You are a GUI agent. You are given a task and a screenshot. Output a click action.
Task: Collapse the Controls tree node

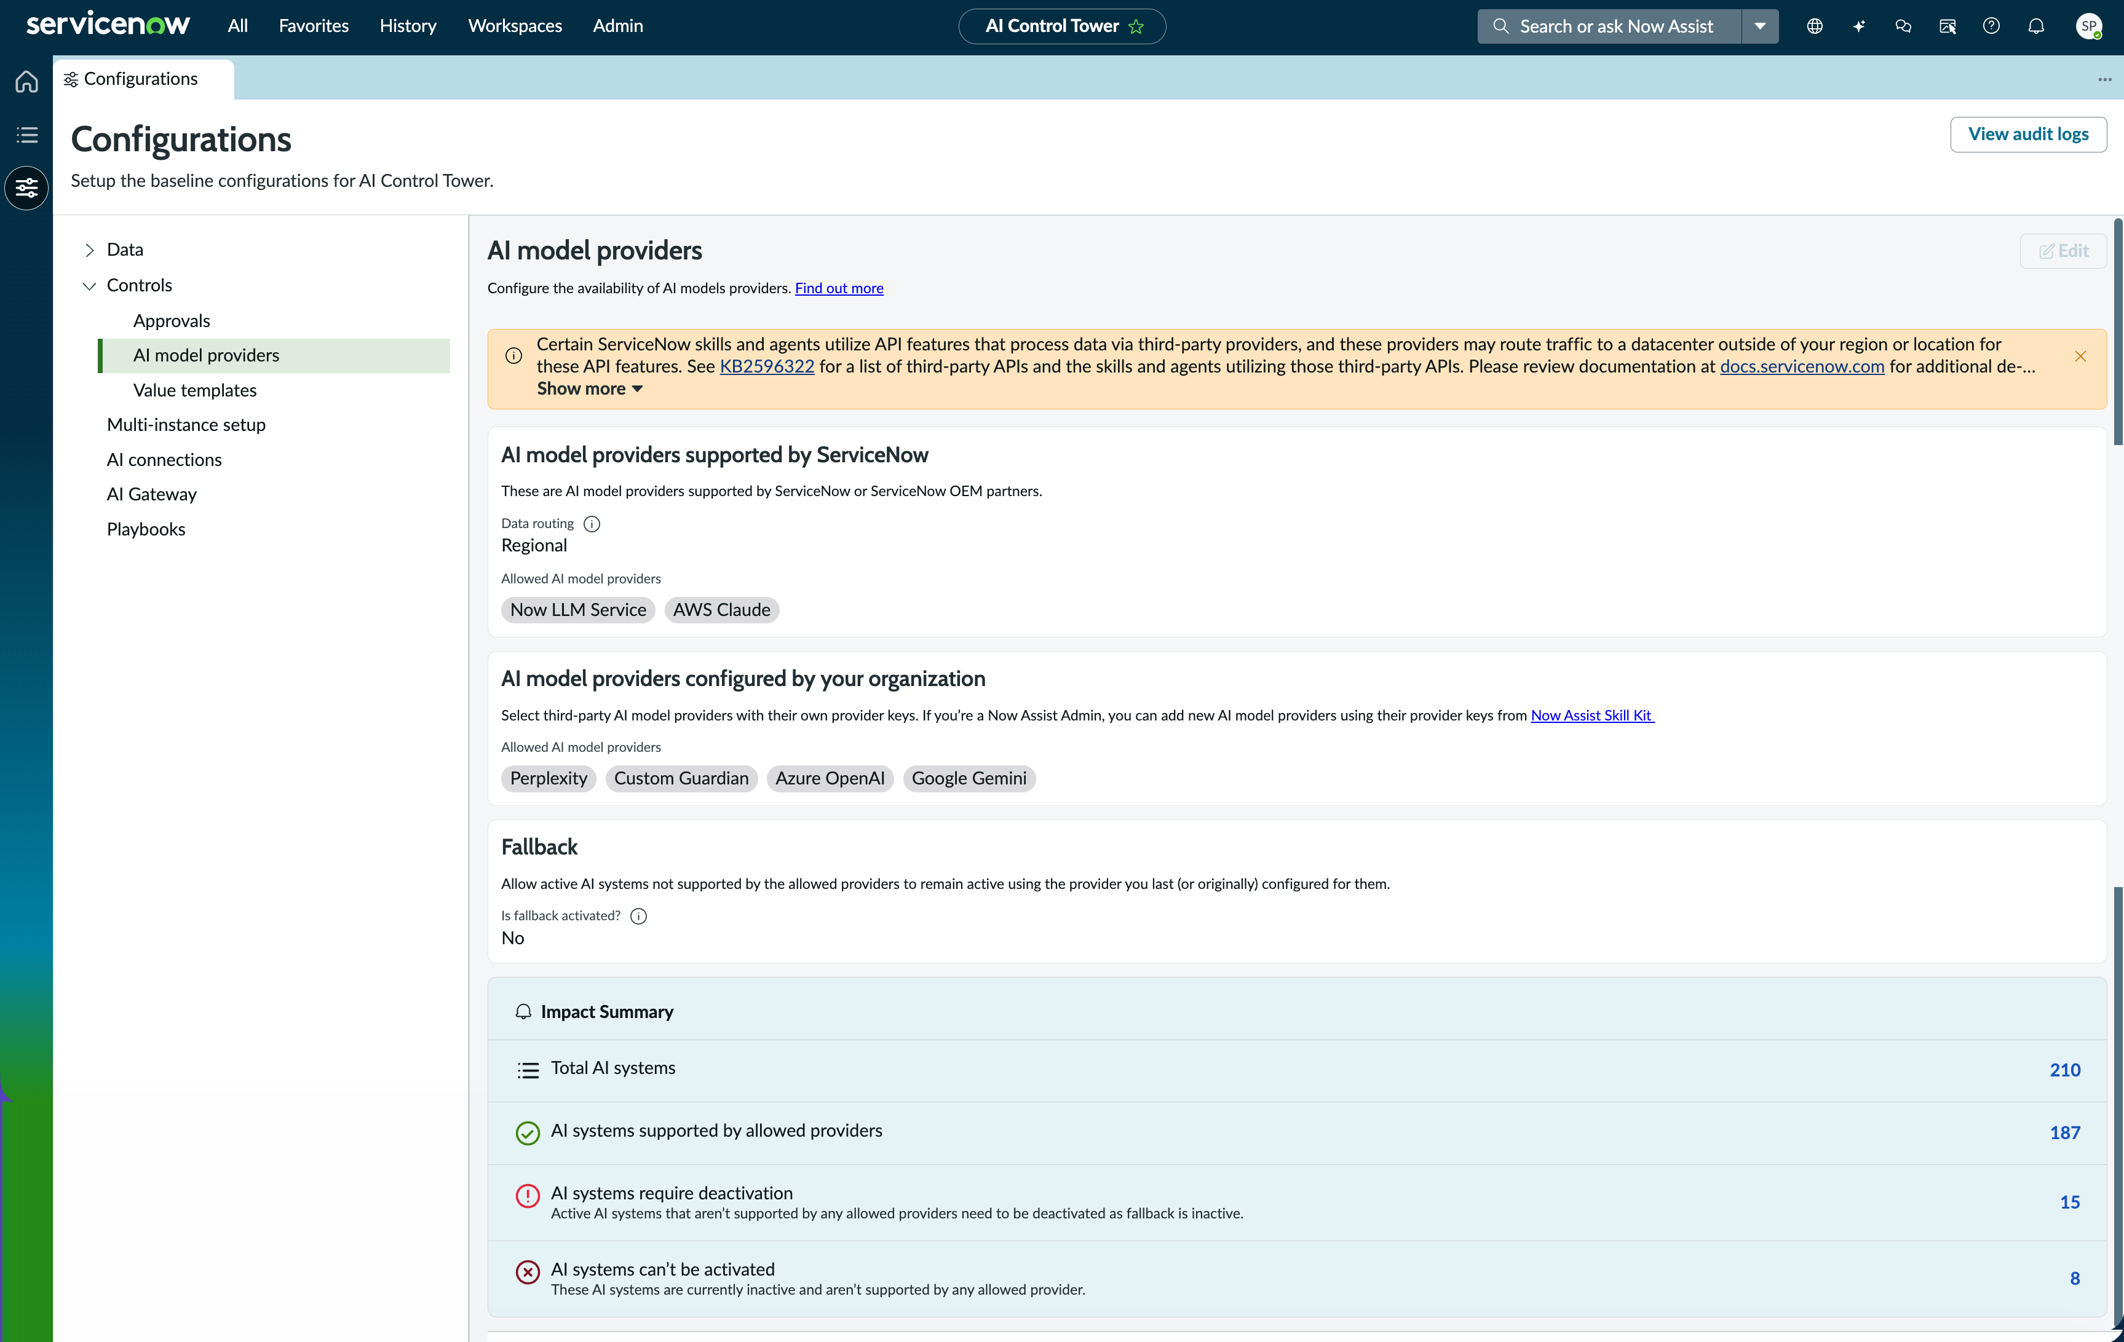pyautogui.click(x=89, y=286)
